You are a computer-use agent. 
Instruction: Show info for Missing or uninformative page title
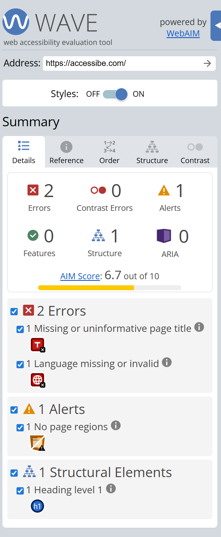[199, 327]
